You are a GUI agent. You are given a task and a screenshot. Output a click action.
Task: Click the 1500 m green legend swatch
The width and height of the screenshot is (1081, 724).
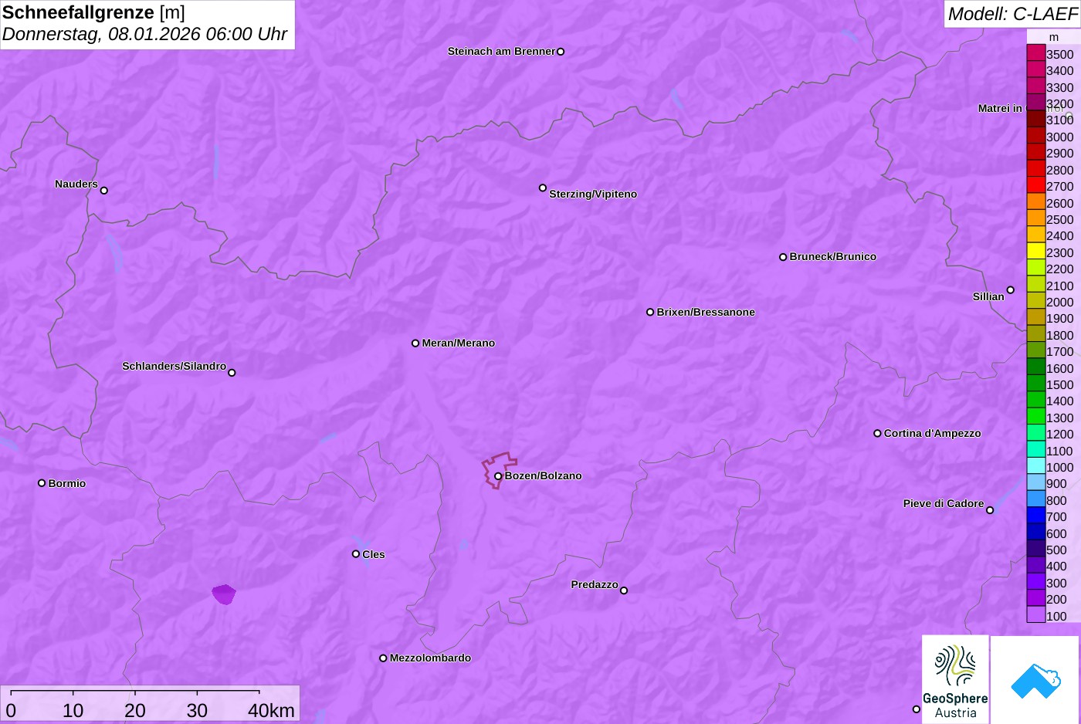click(1036, 384)
